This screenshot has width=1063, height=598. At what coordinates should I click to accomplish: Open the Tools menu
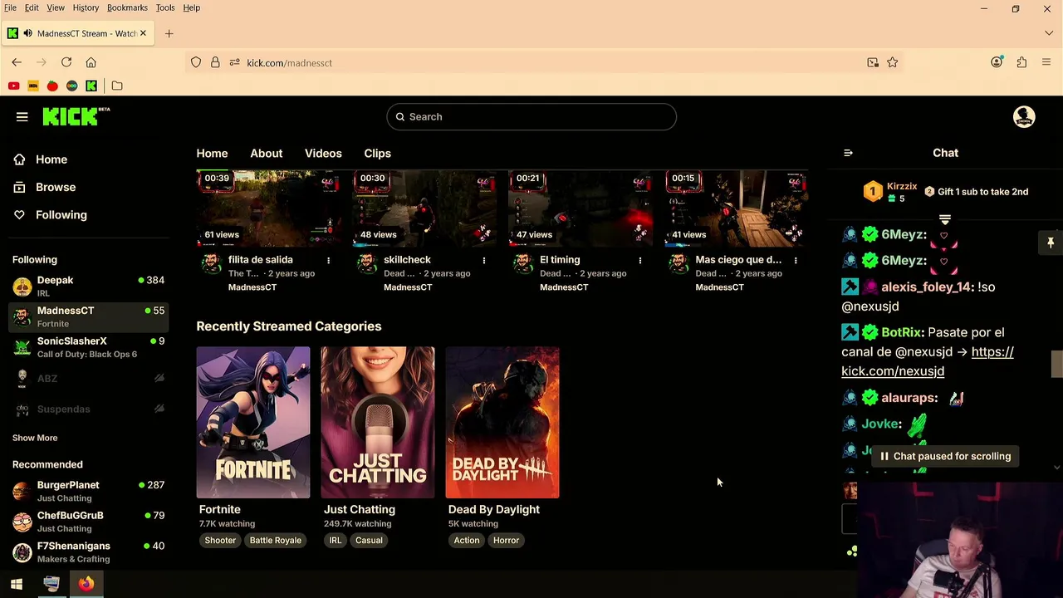[165, 7]
